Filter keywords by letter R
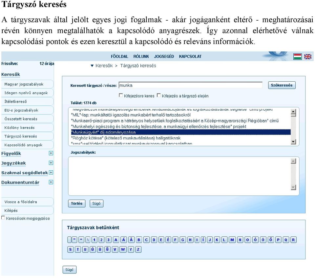 pos(293,240)
